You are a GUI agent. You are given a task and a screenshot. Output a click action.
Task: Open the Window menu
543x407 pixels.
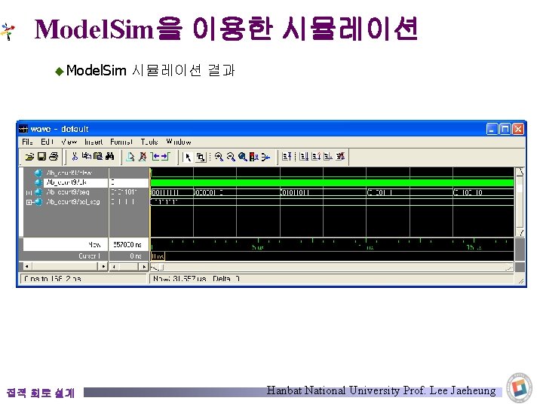click(178, 142)
